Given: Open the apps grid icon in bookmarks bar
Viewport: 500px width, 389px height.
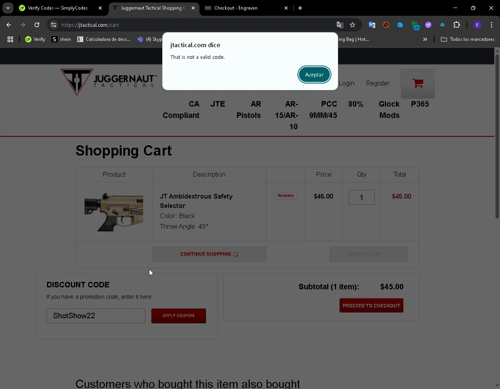Looking at the screenshot, I should tap(10, 39).
